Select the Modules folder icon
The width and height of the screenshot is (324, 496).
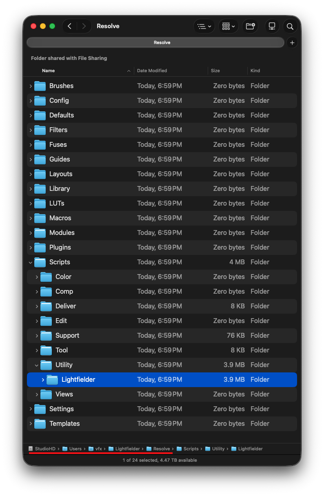[40, 233]
